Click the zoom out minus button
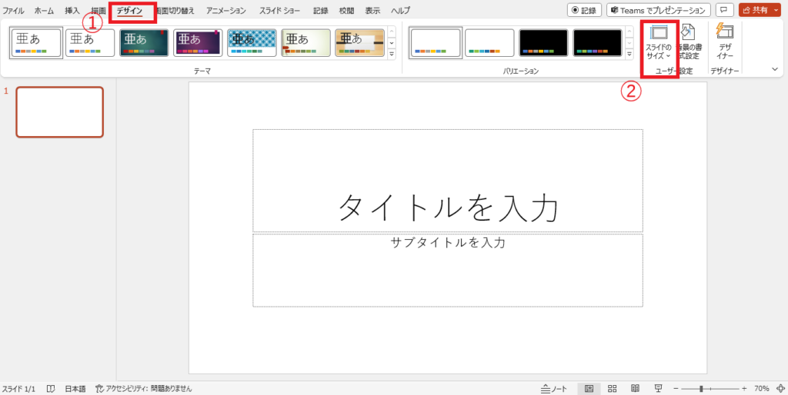Screen dimensions: 788x395 click(676, 389)
